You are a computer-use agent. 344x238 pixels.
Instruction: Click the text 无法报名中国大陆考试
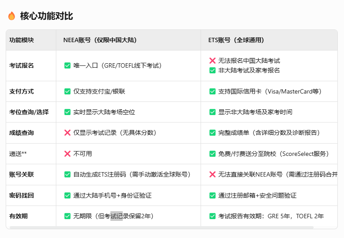[x=249, y=61]
